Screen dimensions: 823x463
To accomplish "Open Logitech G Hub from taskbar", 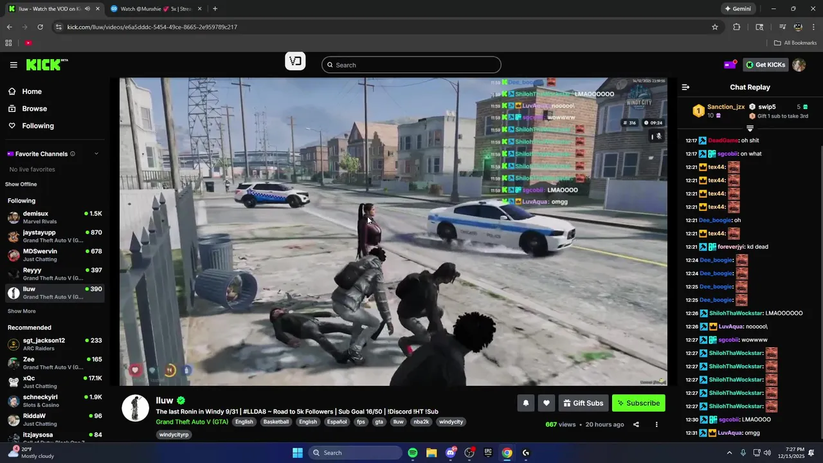I will (x=526, y=453).
